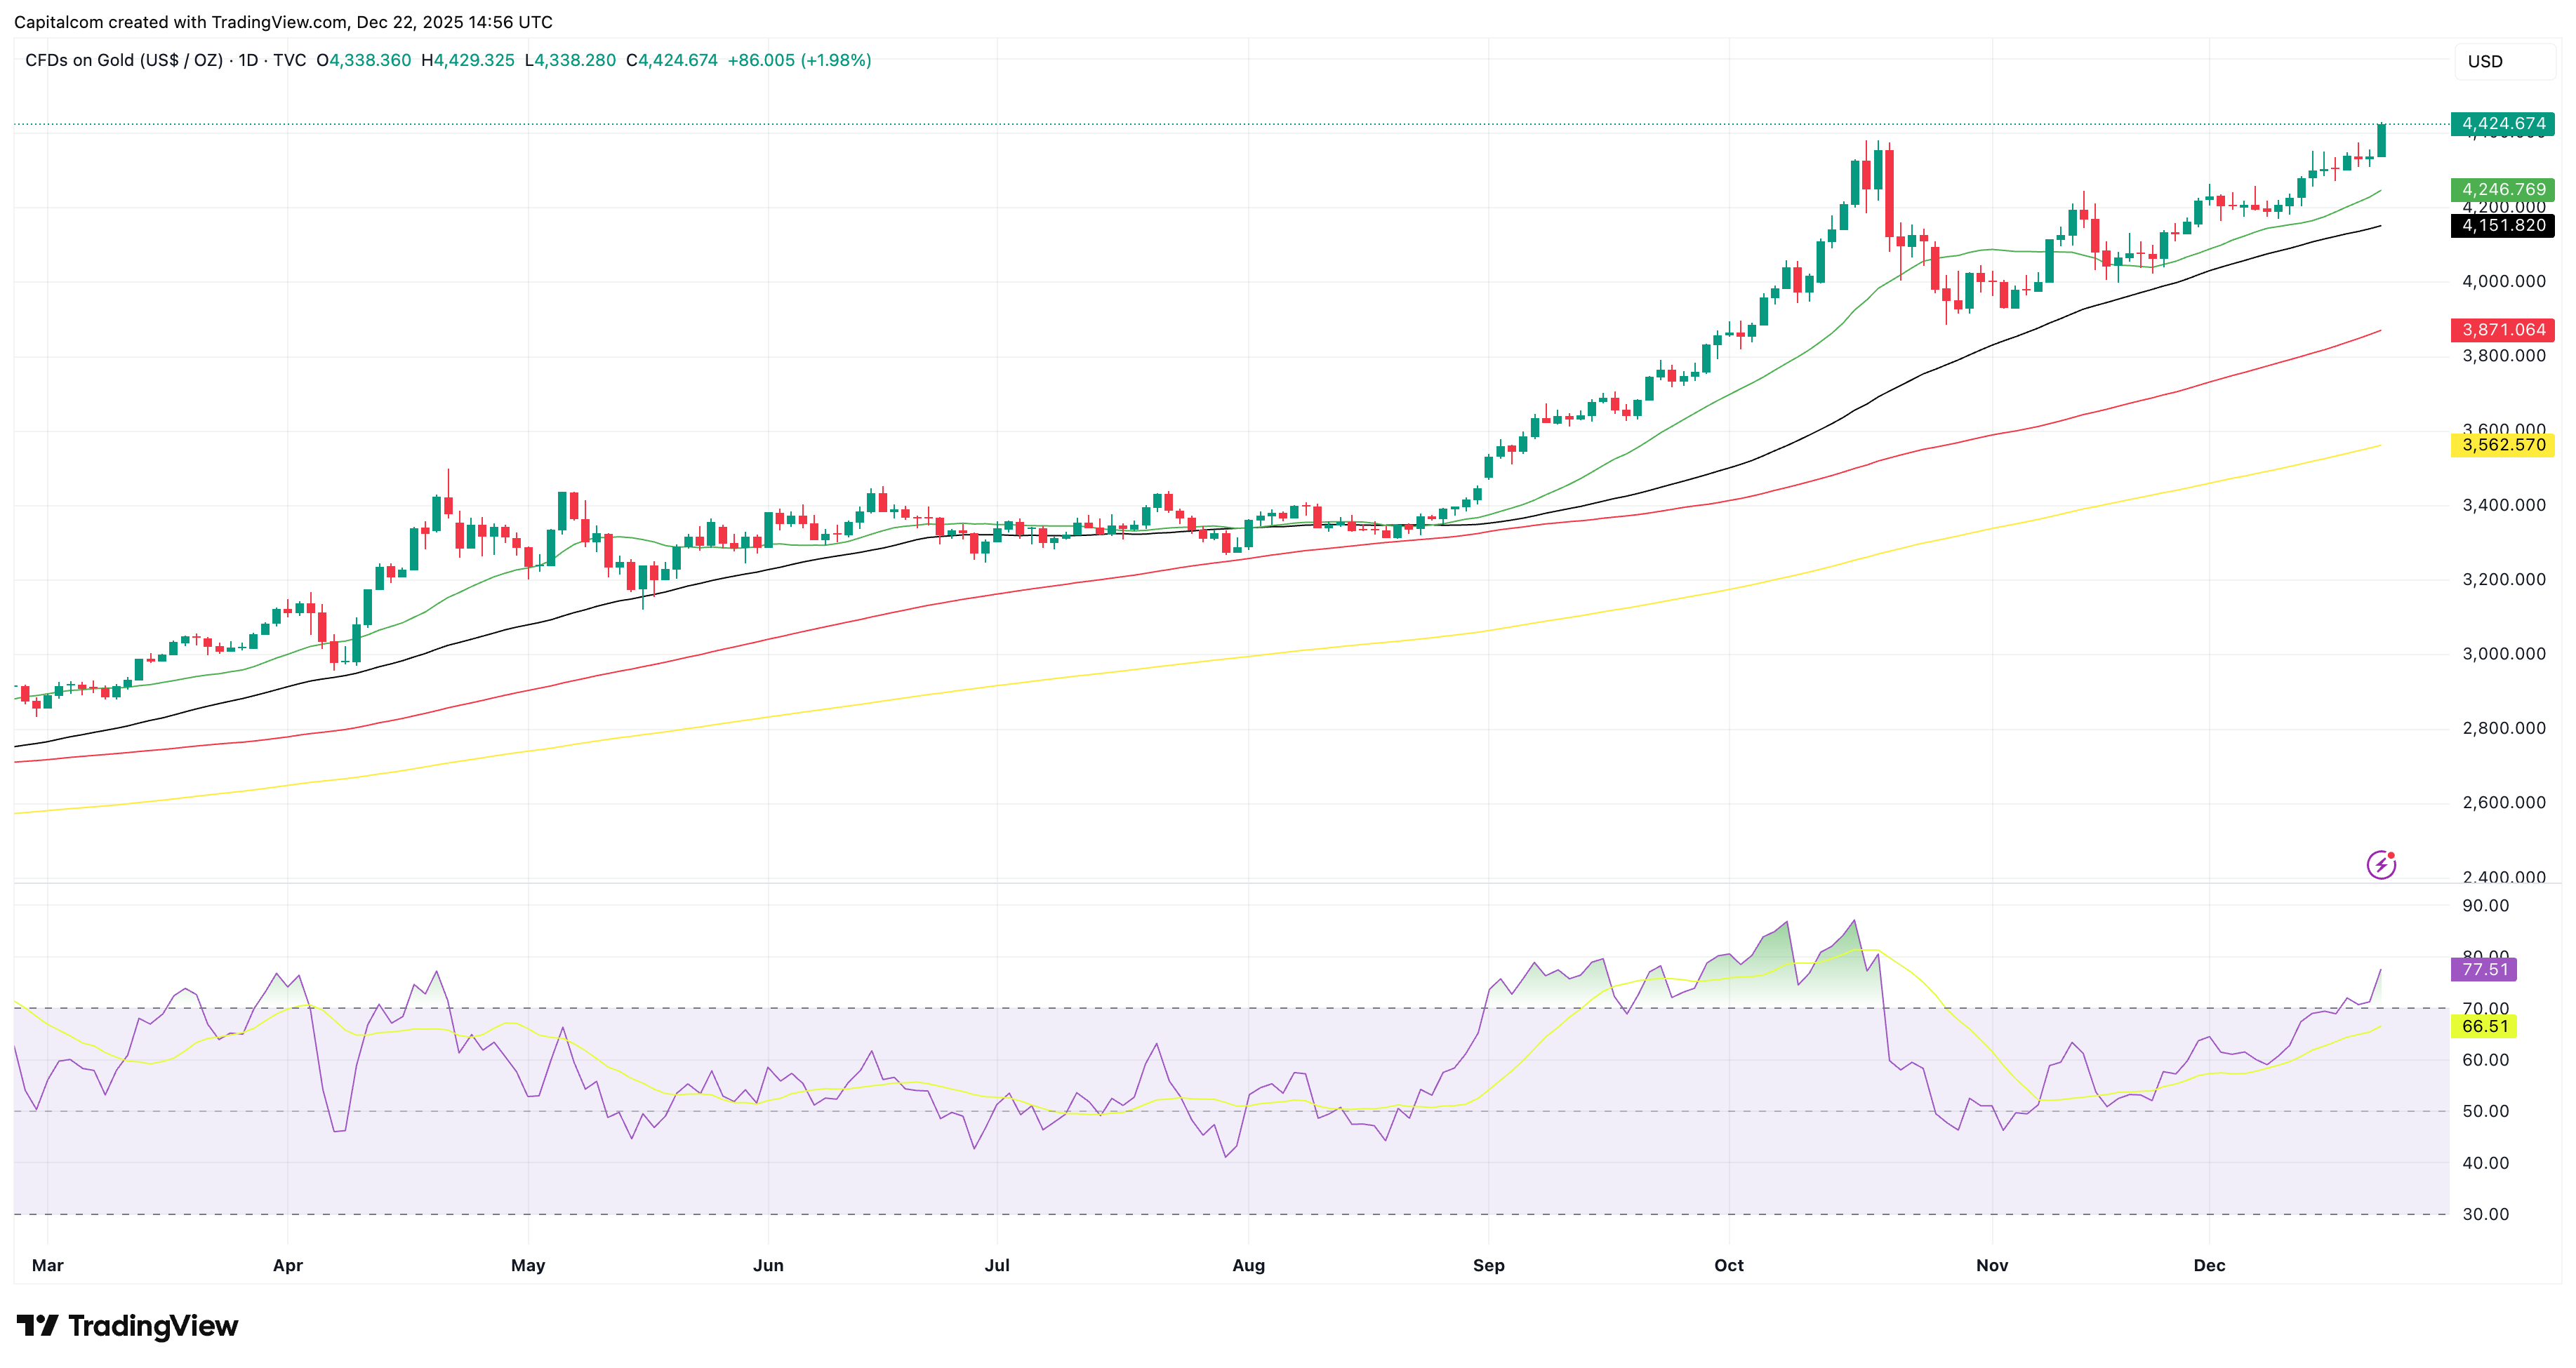2576x1368 pixels.
Task: Click the TradingView logo icon
Action: [38, 1326]
